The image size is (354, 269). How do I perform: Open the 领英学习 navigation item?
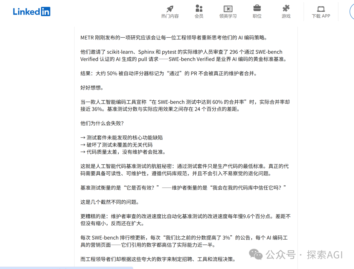point(228,16)
